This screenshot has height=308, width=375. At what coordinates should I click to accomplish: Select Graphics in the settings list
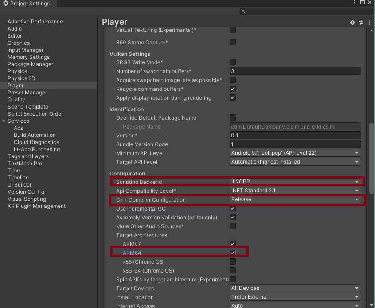click(x=19, y=43)
